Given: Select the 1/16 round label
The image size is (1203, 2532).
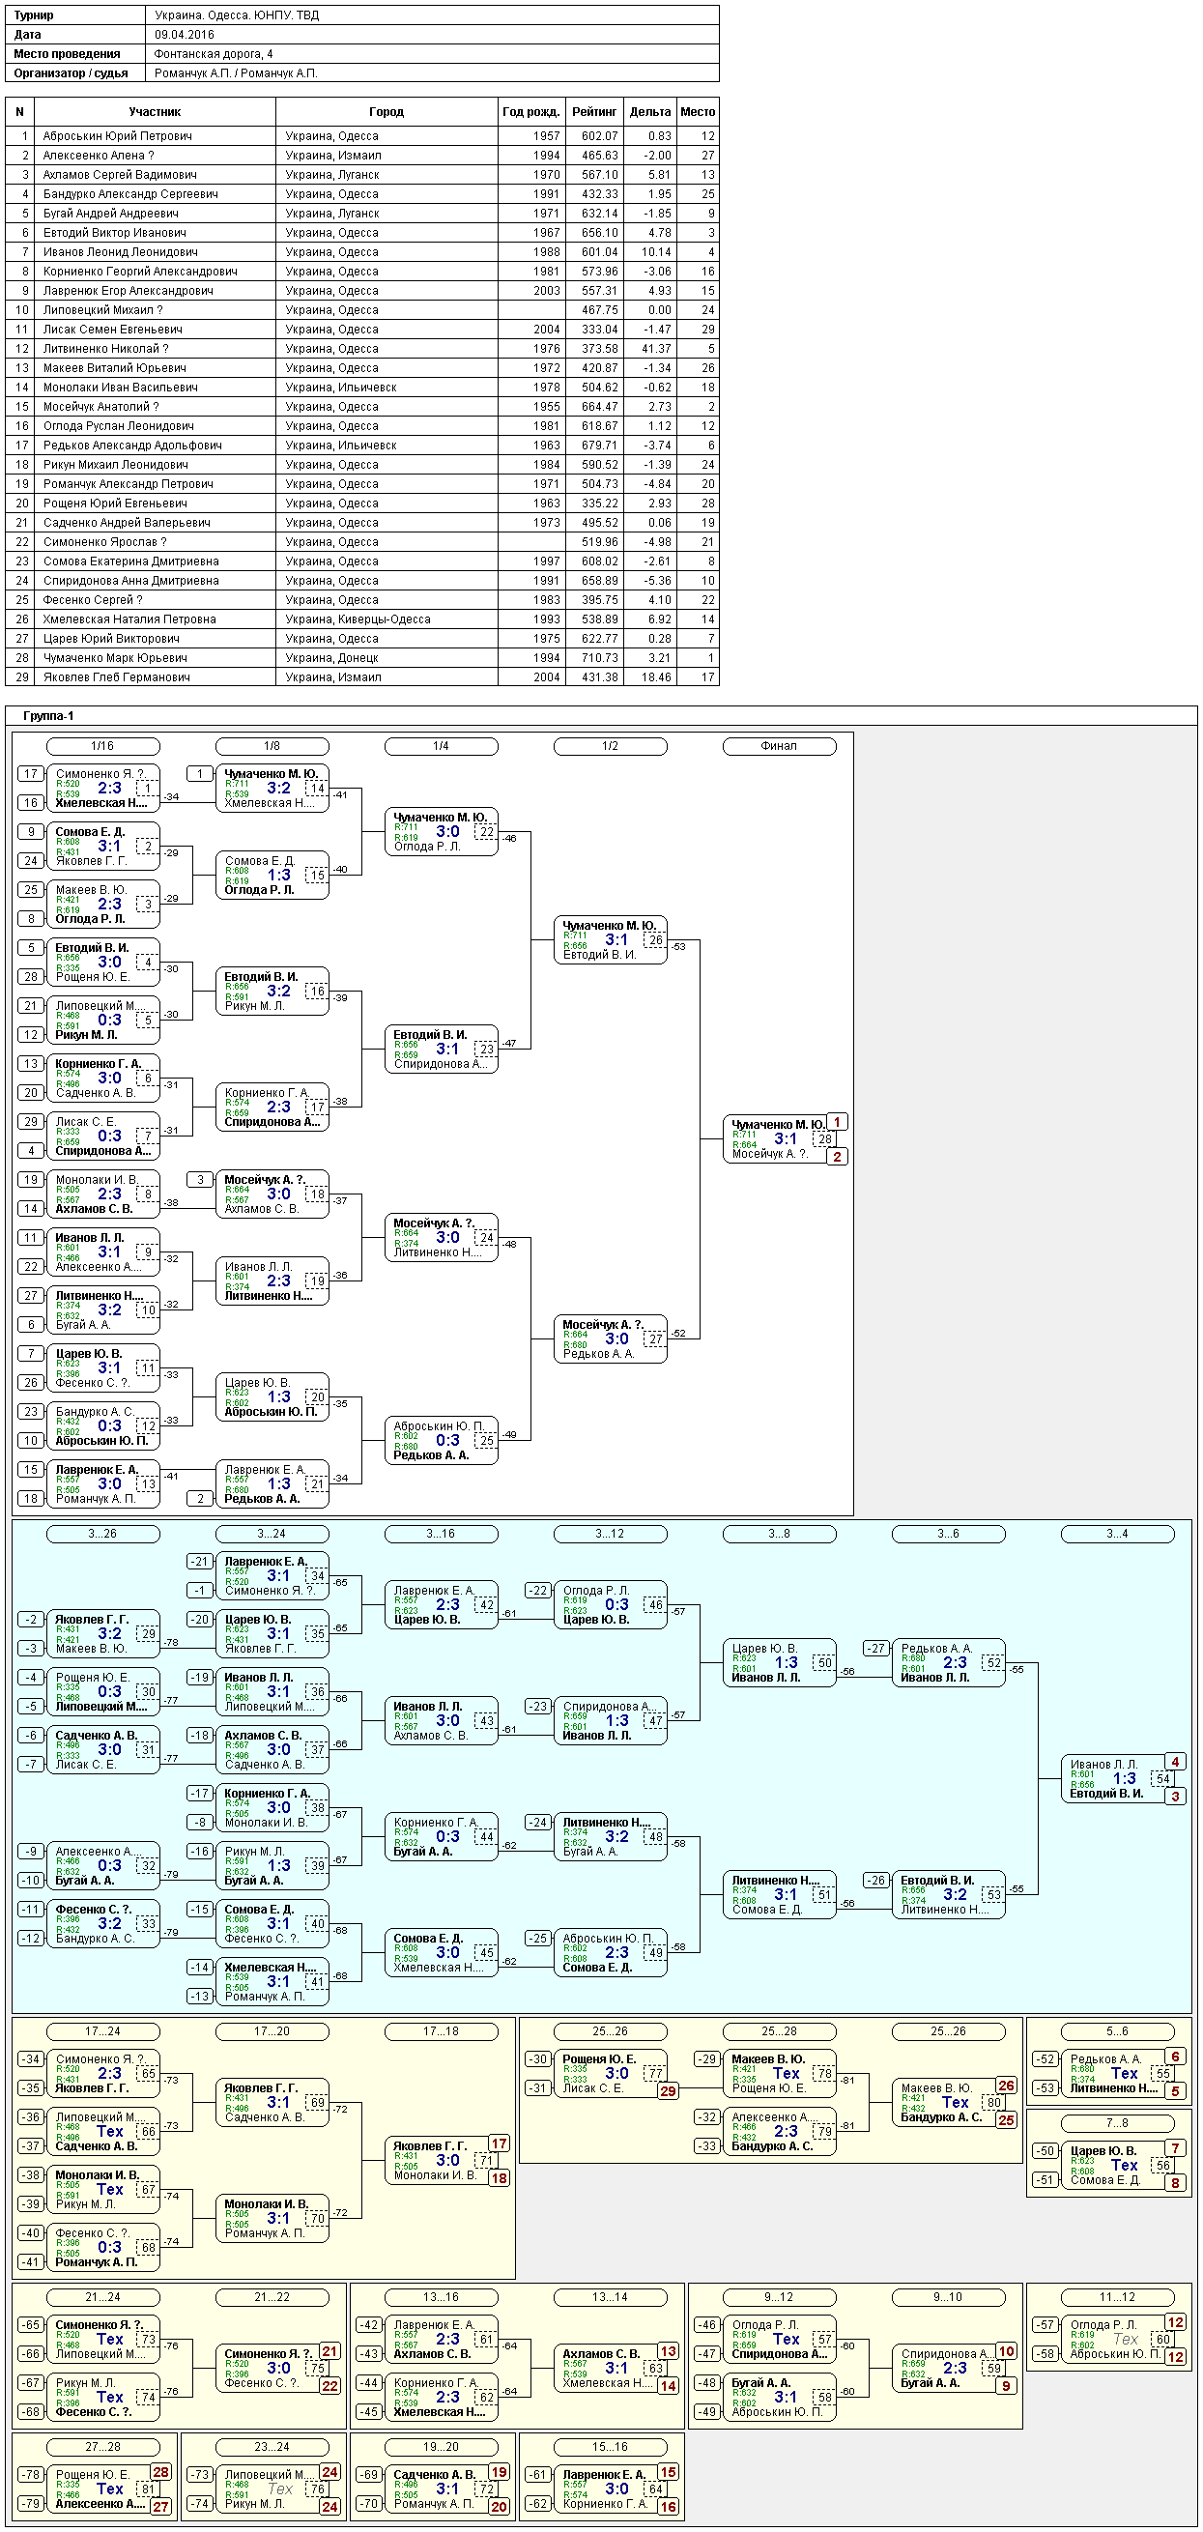Looking at the screenshot, I should 103,746.
